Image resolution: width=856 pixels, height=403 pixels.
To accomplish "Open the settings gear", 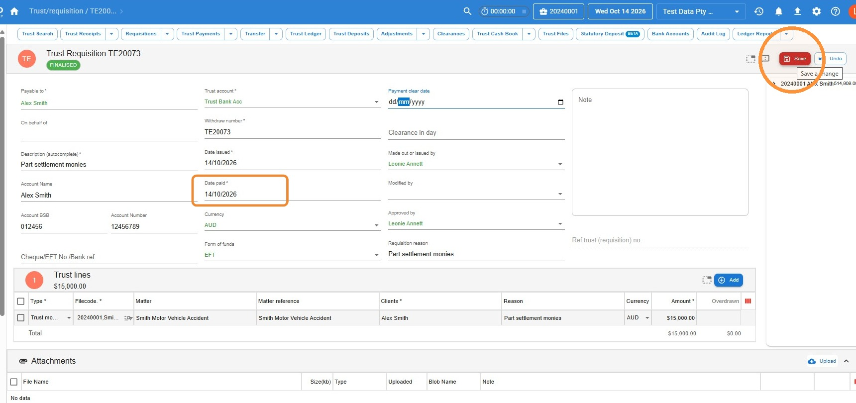I will (x=817, y=11).
